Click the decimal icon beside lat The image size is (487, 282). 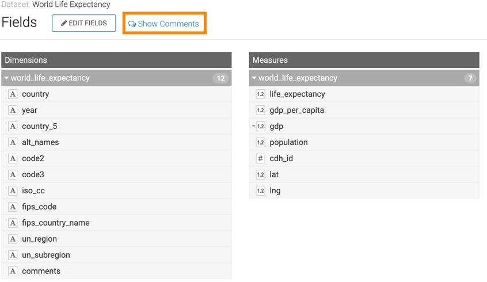tap(260, 174)
